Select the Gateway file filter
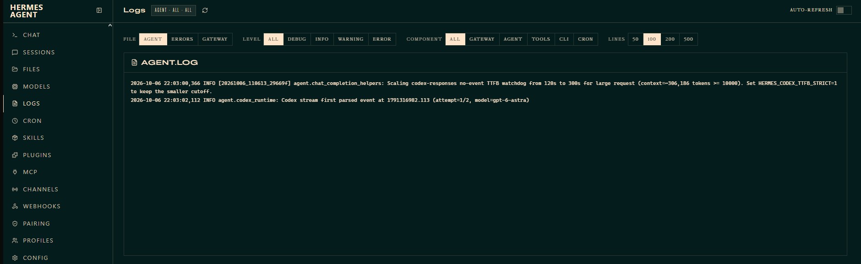Viewport: 861px width, 264px height. click(x=215, y=39)
